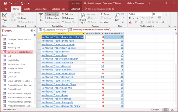The image size is (178, 112).
Task: Open the More dropdown in Records
Action: pos(105,22)
